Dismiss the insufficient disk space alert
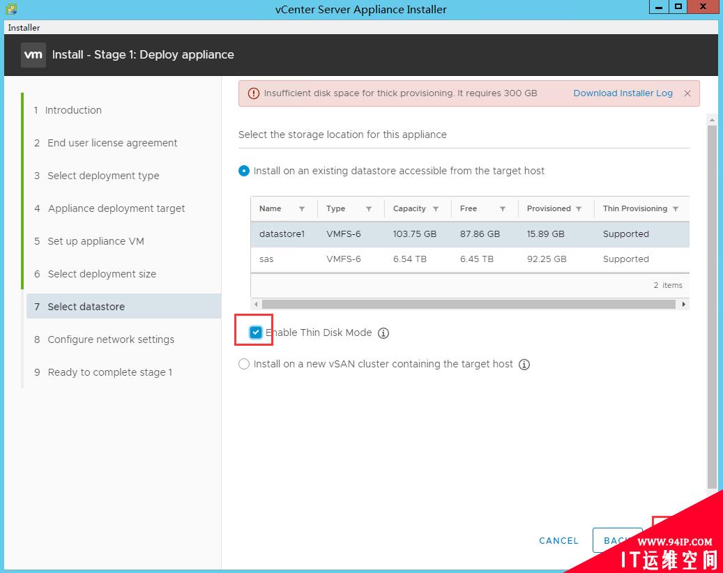This screenshot has width=723, height=573. (687, 93)
